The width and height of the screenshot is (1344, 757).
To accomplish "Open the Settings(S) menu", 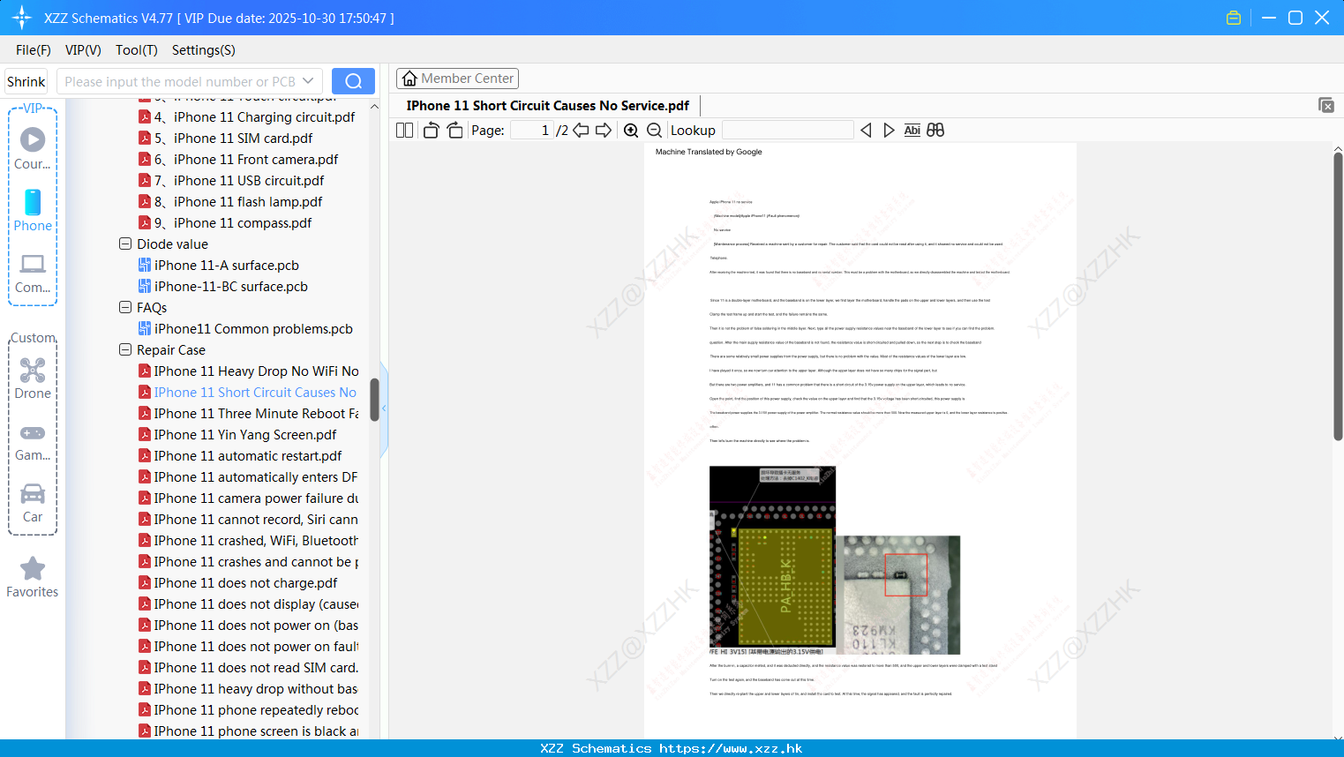I will pos(204,50).
